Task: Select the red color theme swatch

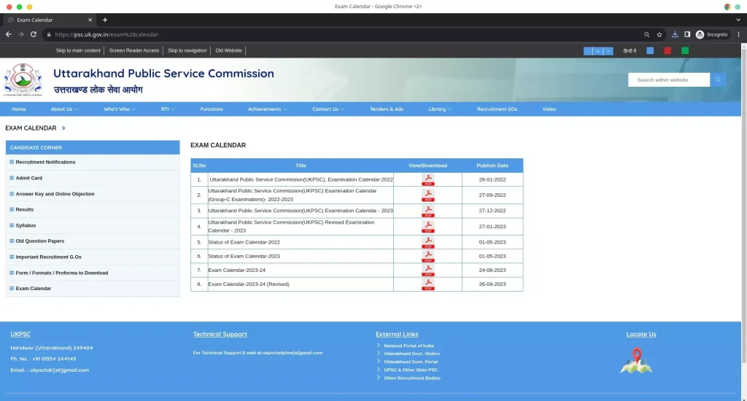Action: click(667, 50)
